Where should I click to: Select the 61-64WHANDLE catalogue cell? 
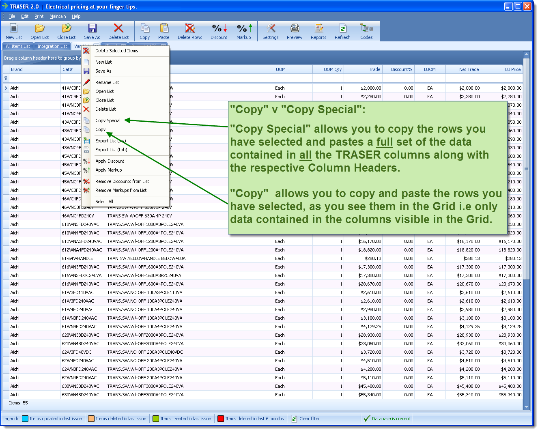coord(83,258)
